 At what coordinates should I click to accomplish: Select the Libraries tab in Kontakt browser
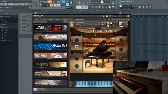[x=37, y=19]
